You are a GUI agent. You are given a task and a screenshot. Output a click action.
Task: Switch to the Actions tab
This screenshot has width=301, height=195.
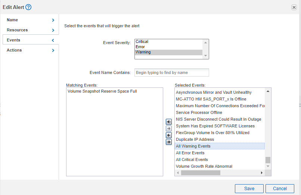pos(14,50)
